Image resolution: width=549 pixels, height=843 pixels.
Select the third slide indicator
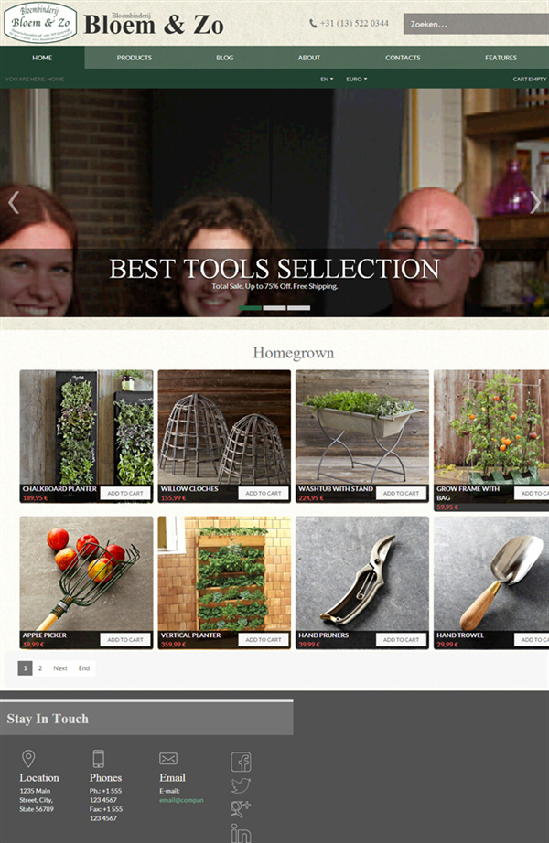(x=298, y=308)
